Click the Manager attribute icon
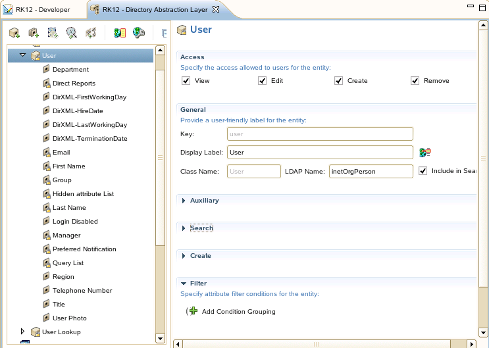 click(x=47, y=235)
